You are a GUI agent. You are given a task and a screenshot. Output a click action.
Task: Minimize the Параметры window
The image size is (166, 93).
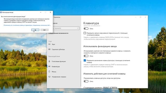tap(136, 17)
